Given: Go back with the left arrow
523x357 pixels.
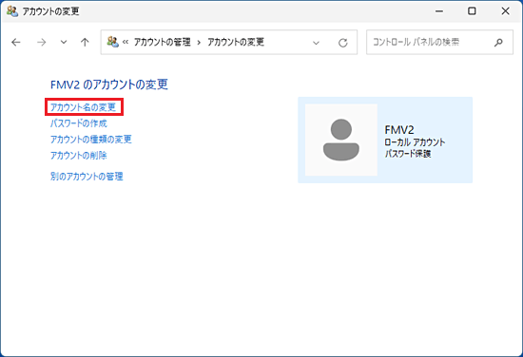Looking at the screenshot, I should (15, 43).
